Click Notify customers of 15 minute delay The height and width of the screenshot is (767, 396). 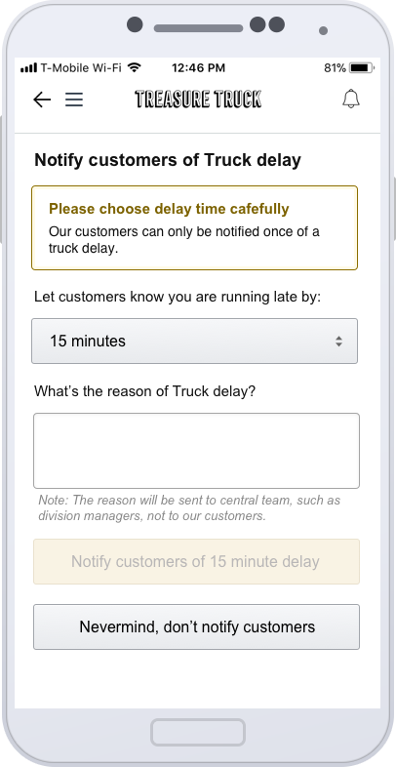(196, 561)
